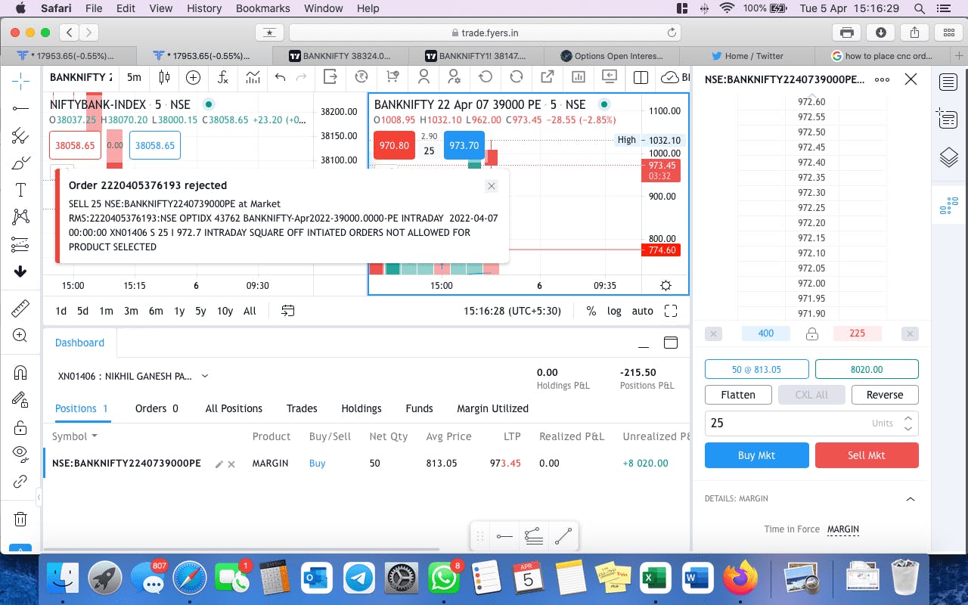Select the crosshair cursor tool
Image resolution: width=968 pixels, height=605 pixels.
click(x=20, y=80)
